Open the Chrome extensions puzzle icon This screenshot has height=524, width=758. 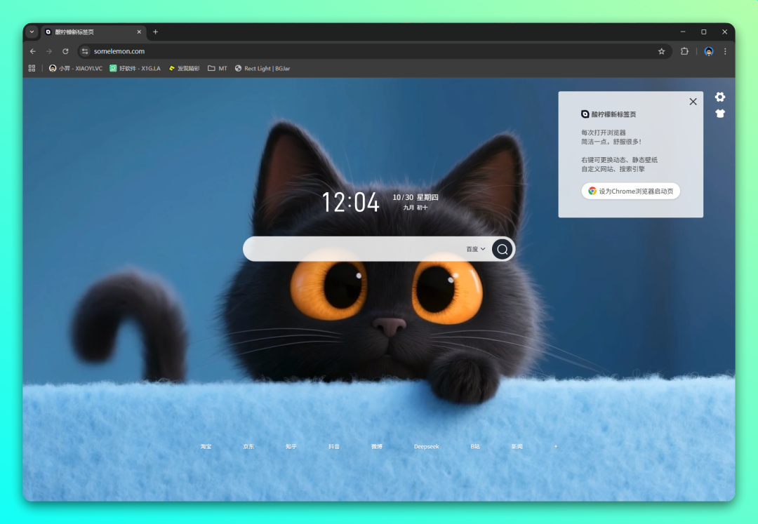684,51
